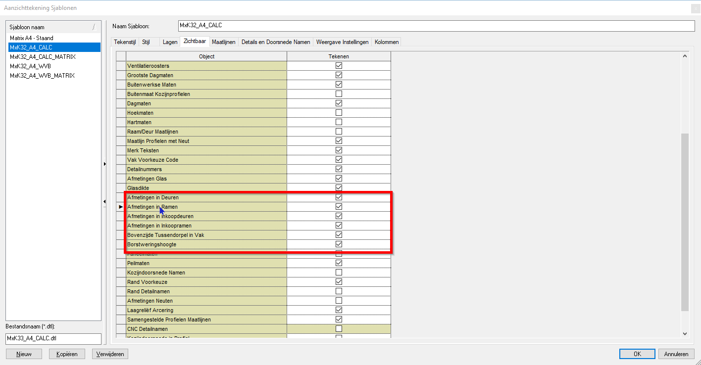This screenshot has height=365, width=701.
Task: Create a new template with Nieuw
Action: [23, 354]
